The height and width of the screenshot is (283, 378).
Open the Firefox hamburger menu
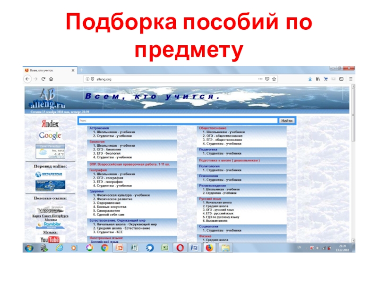click(351, 79)
